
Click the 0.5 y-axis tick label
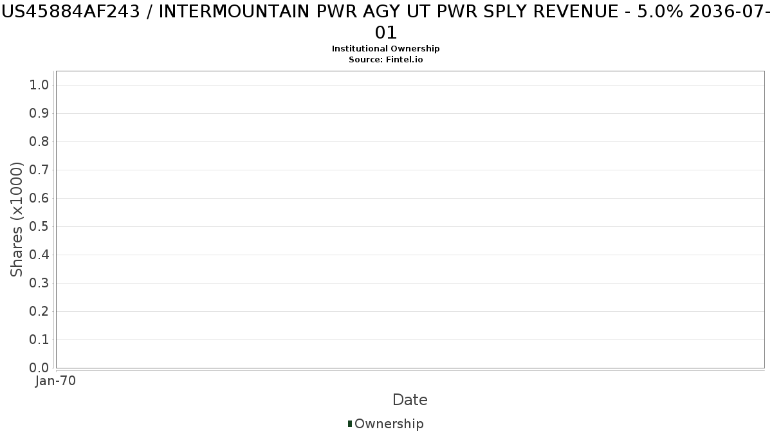pos(39,226)
